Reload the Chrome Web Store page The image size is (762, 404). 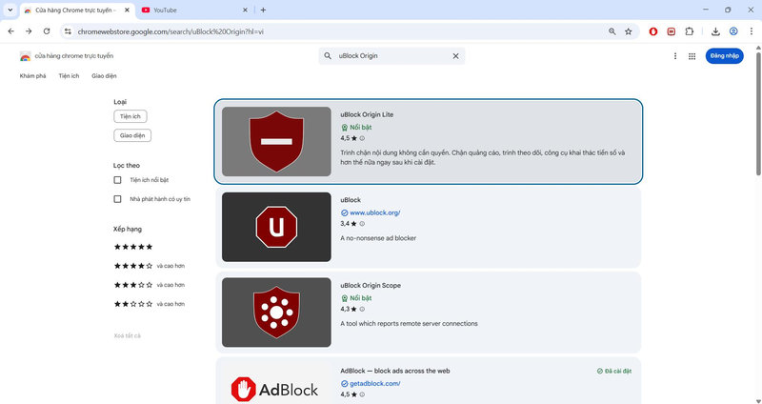point(47,31)
